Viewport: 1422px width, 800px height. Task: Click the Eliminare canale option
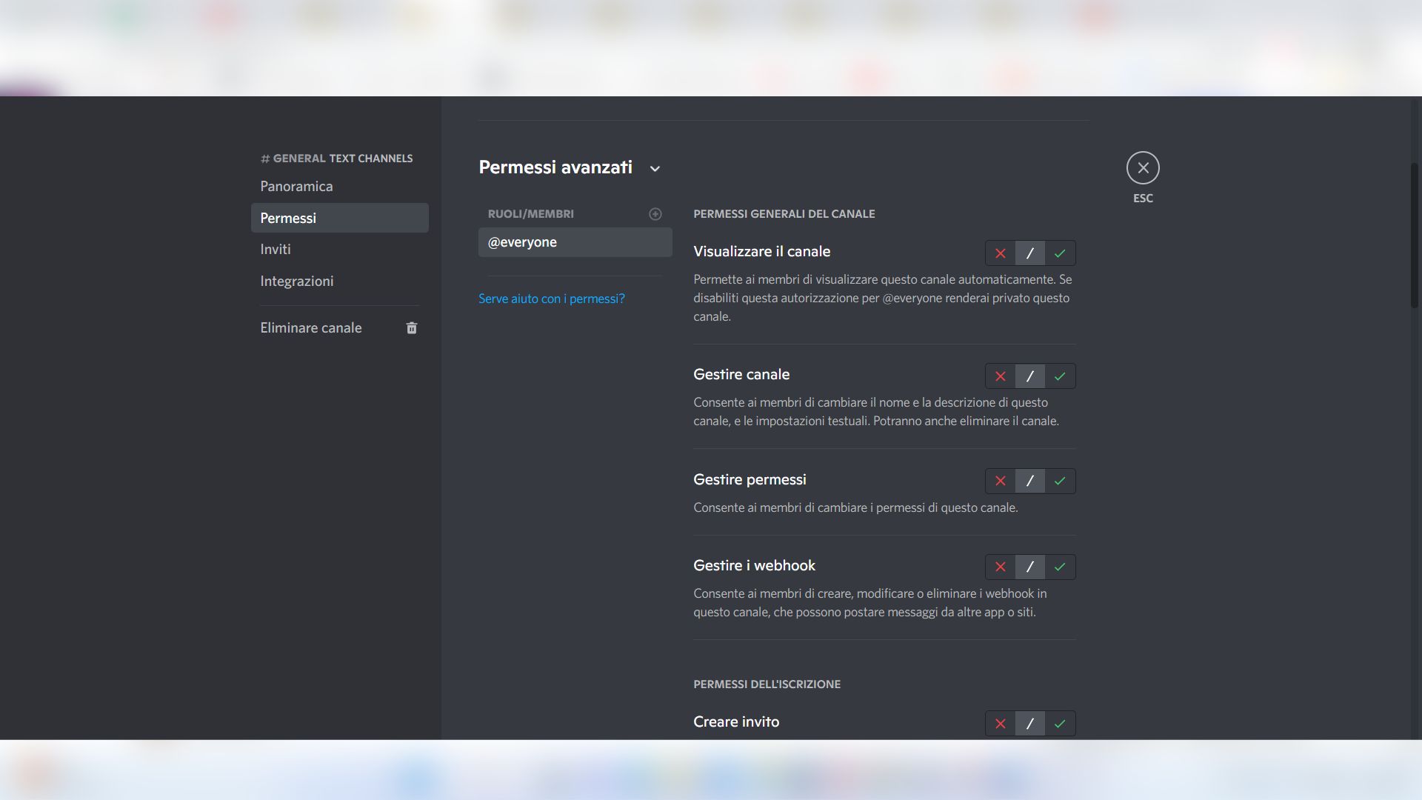pyautogui.click(x=310, y=327)
